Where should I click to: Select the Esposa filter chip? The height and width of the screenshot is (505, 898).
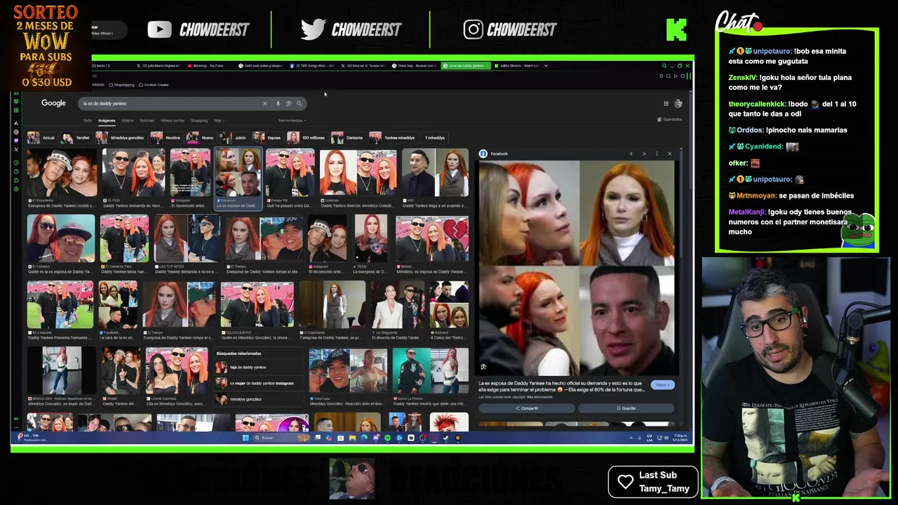click(x=268, y=137)
